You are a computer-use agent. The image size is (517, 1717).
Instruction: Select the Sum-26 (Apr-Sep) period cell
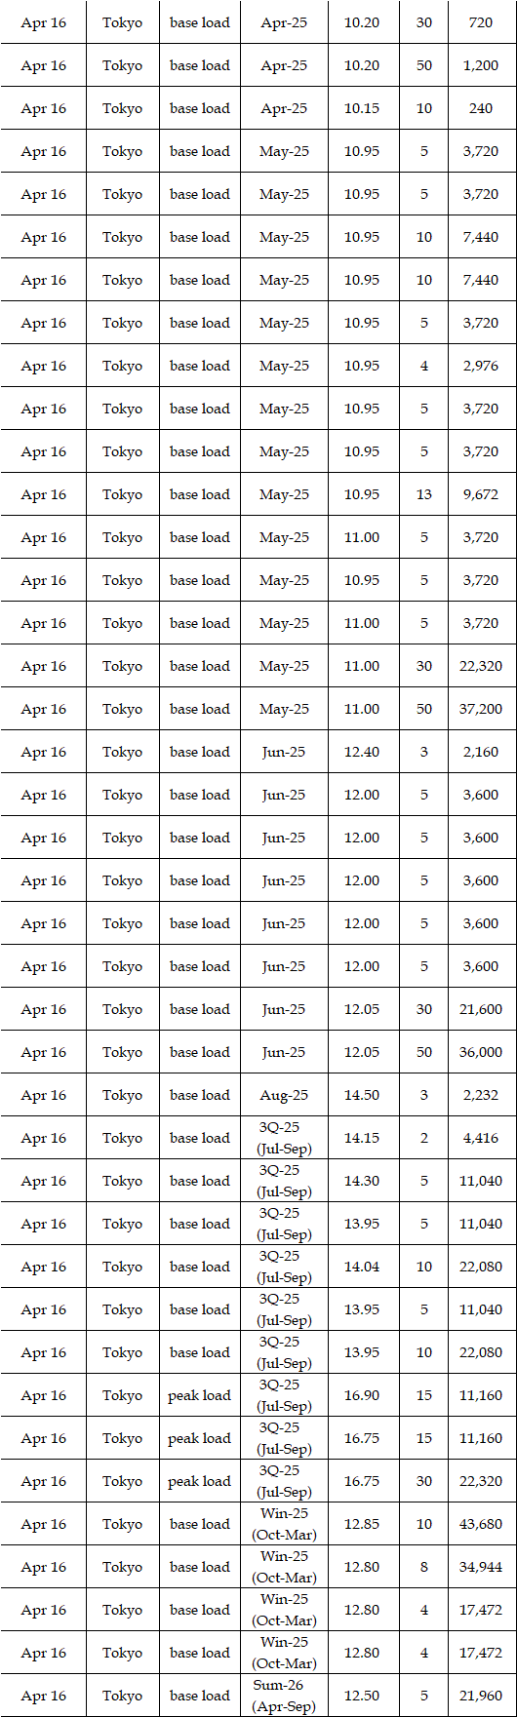[284, 1696]
